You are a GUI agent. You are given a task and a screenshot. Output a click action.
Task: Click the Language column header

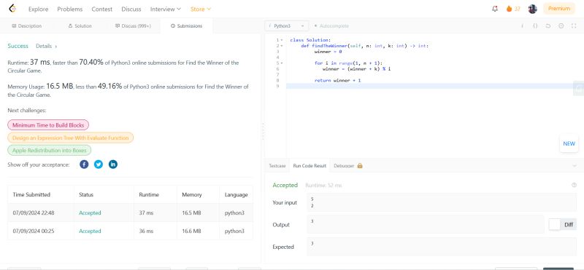coord(236,194)
